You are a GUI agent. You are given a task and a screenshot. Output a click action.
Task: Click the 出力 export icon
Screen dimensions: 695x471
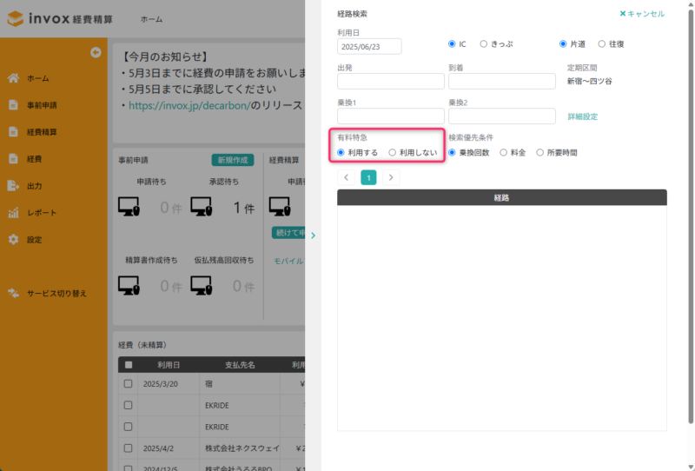click(13, 186)
